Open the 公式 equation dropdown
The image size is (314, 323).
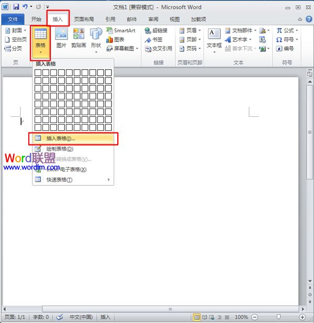(287, 30)
